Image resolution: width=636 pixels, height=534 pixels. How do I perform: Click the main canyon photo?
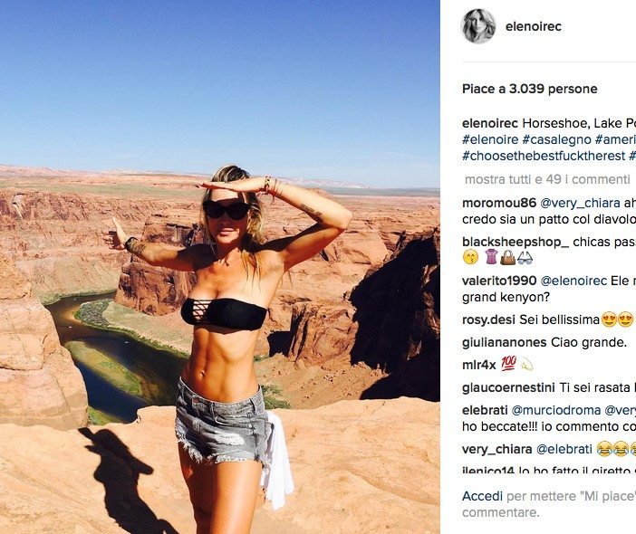(220, 267)
